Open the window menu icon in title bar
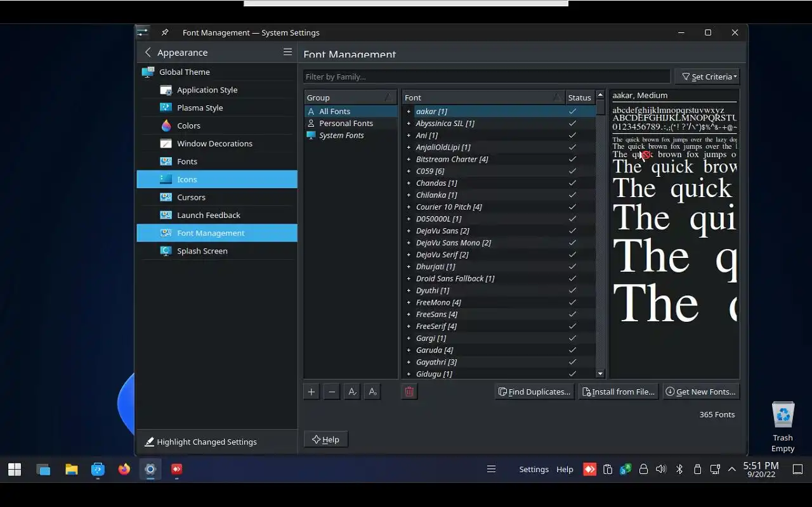812x507 pixels. pos(143,32)
